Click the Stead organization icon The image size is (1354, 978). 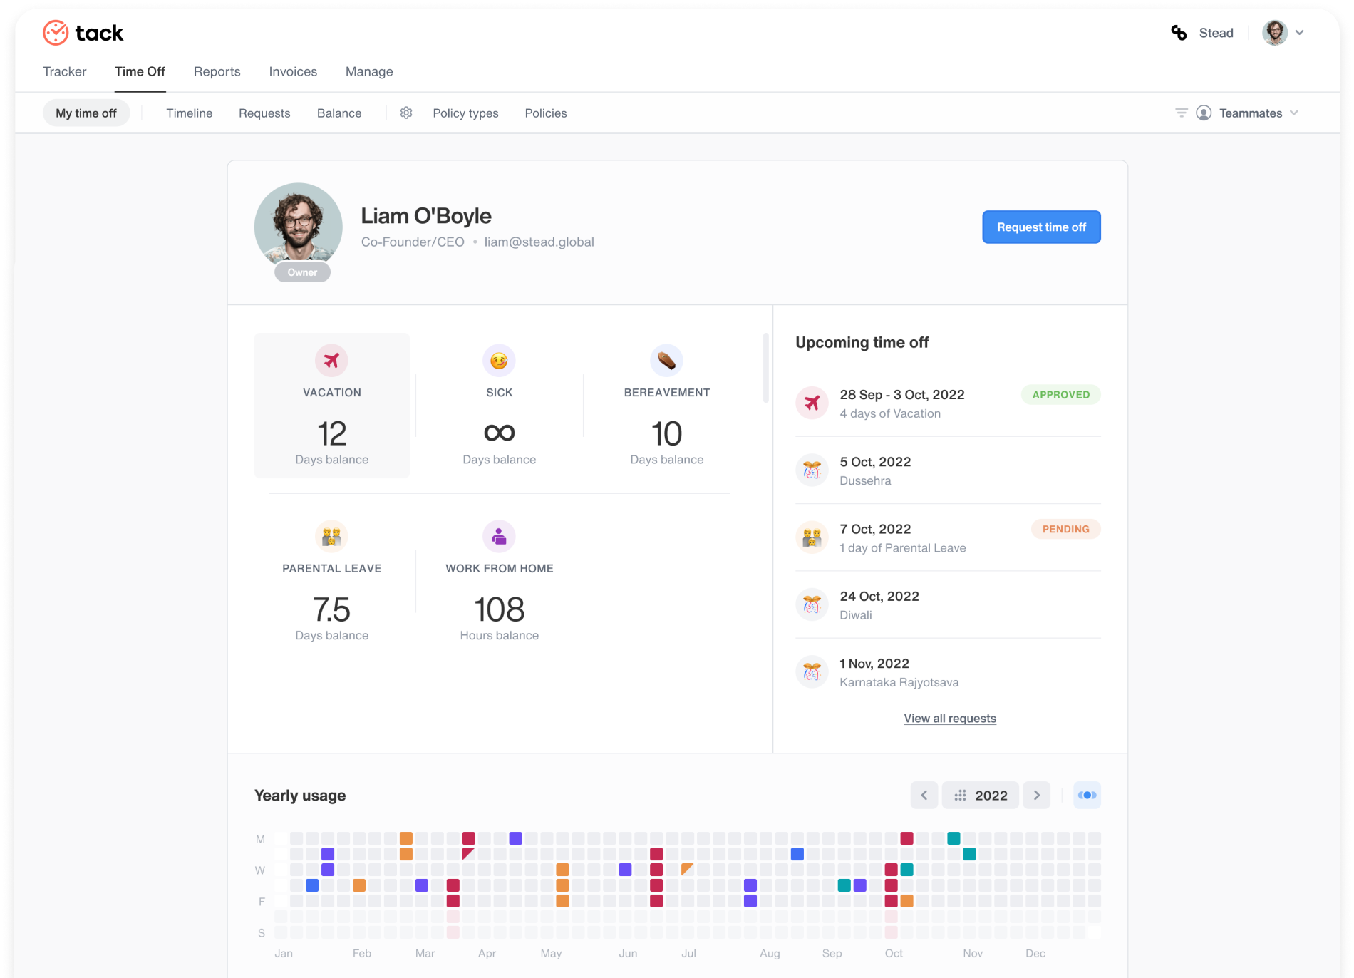tap(1178, 32)
